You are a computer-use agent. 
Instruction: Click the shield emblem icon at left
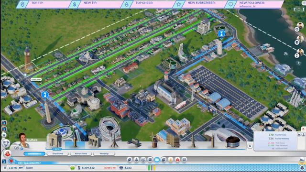(x=6, y=143)
